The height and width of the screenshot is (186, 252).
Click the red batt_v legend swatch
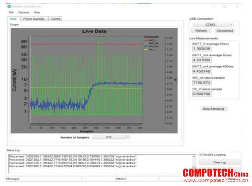146,40
